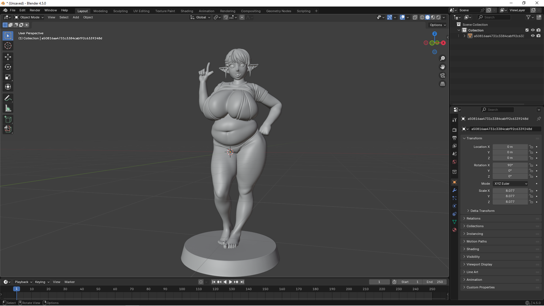Screen dimensions: 544x306
Task: Click the viewport Options button
Action: pos(437,25)
